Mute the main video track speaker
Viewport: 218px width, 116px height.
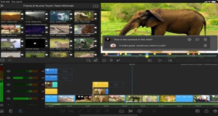[x=8, y=99]
